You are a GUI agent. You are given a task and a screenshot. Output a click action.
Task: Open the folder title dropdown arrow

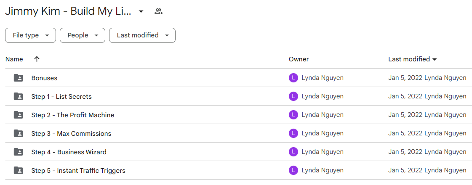(x=141, y=12)
